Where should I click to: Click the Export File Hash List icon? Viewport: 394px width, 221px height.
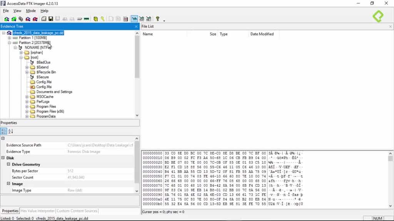coord(118,19)
